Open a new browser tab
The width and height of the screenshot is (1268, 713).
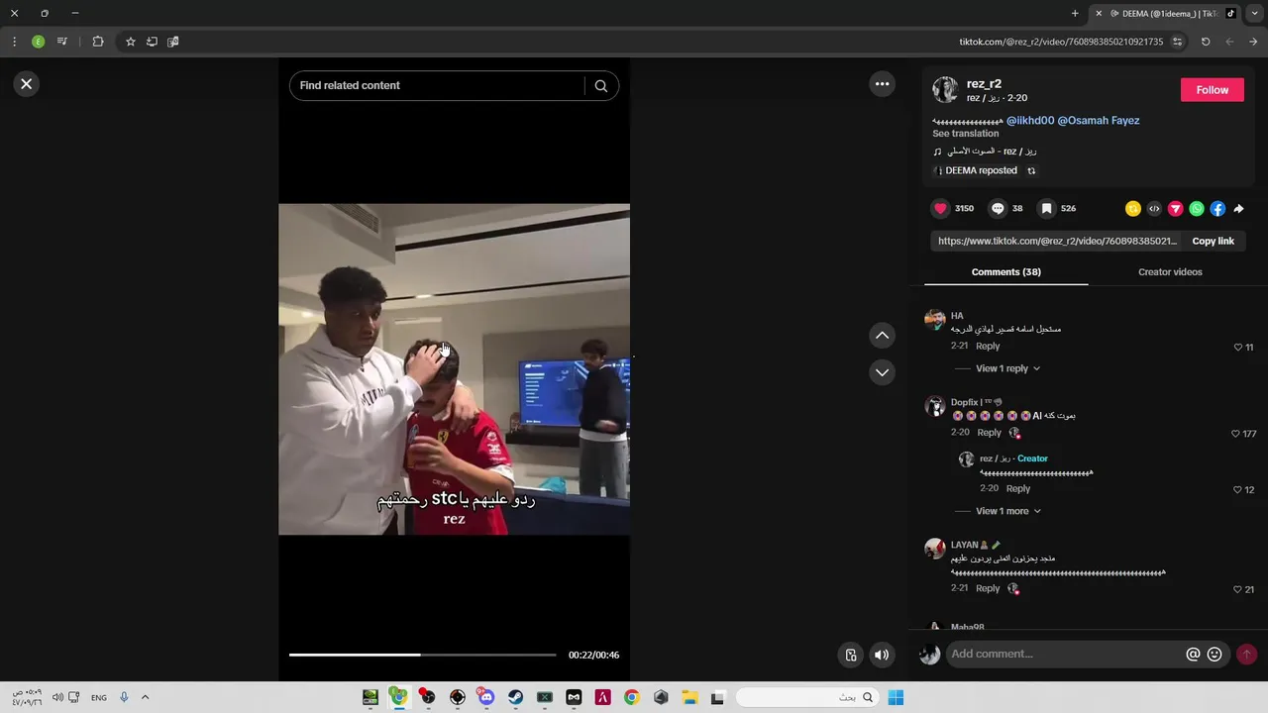point(1075,14)
